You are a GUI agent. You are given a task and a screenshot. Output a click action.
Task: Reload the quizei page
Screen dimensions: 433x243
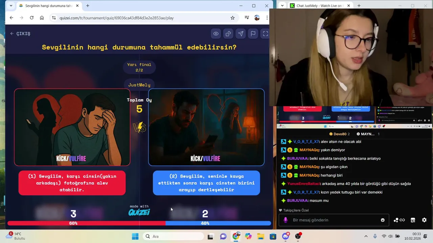(x=31, y=18)
